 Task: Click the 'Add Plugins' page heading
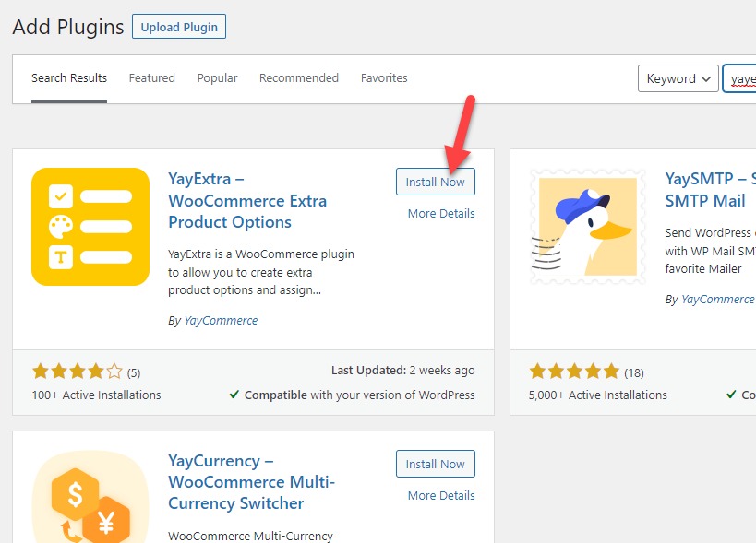click(68, 27)
